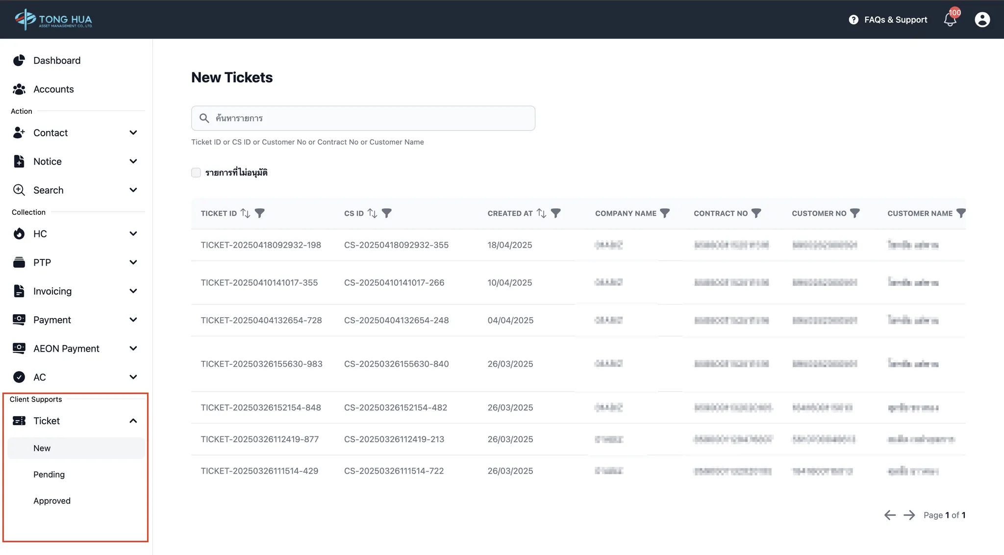Select the Approved tickets submenu item
The width and height of the screenshot is (1004, 555).
coord(52,501)
